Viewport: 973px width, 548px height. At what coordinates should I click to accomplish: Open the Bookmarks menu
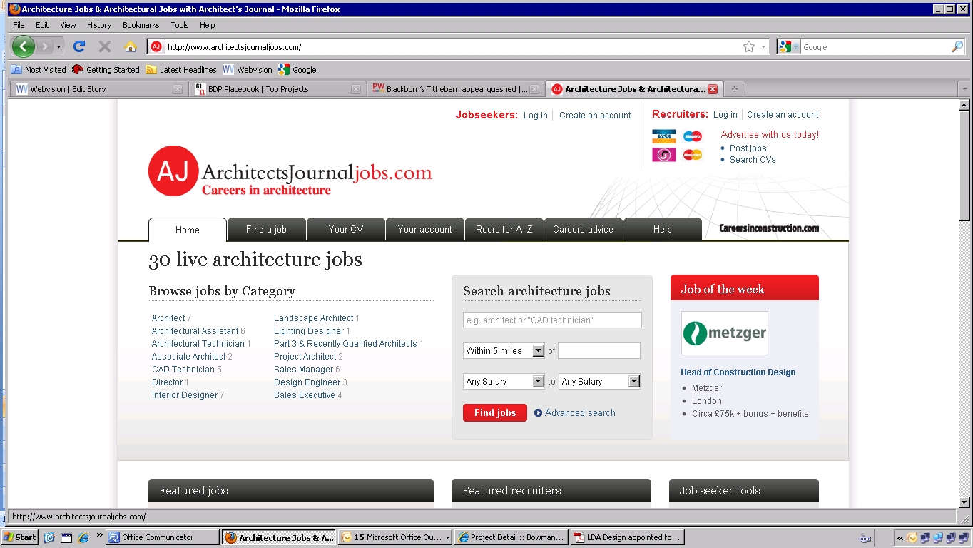(x=141, y=25)
